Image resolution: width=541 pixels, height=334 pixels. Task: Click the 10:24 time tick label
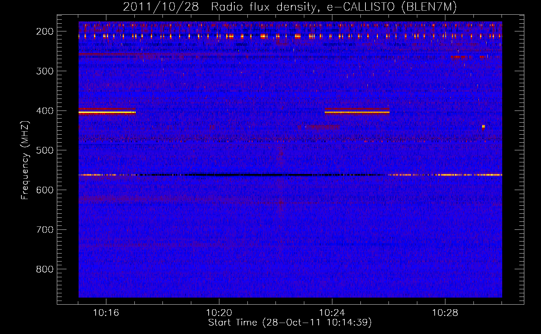point(332,313)
